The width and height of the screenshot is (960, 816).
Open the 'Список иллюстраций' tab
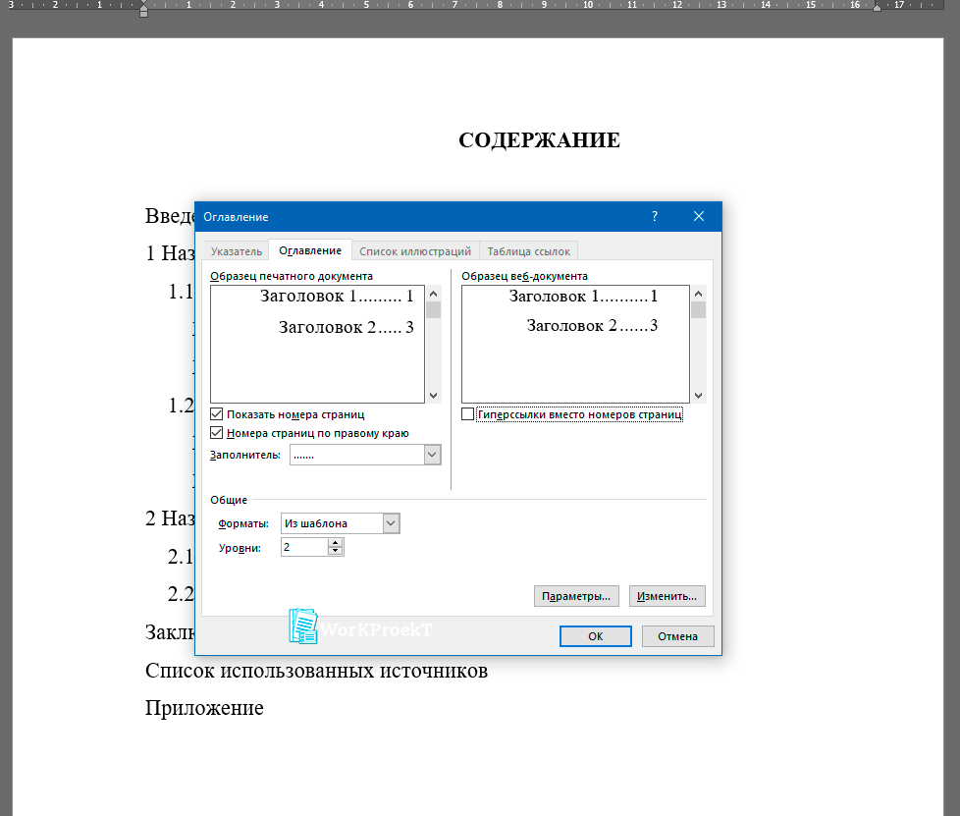[415, 251]
